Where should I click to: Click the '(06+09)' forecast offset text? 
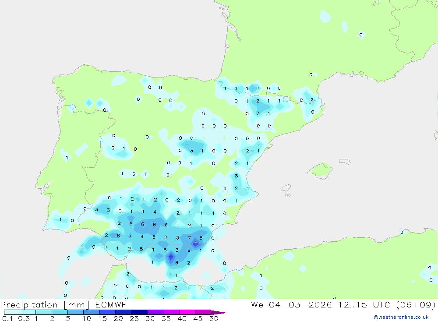416,304
